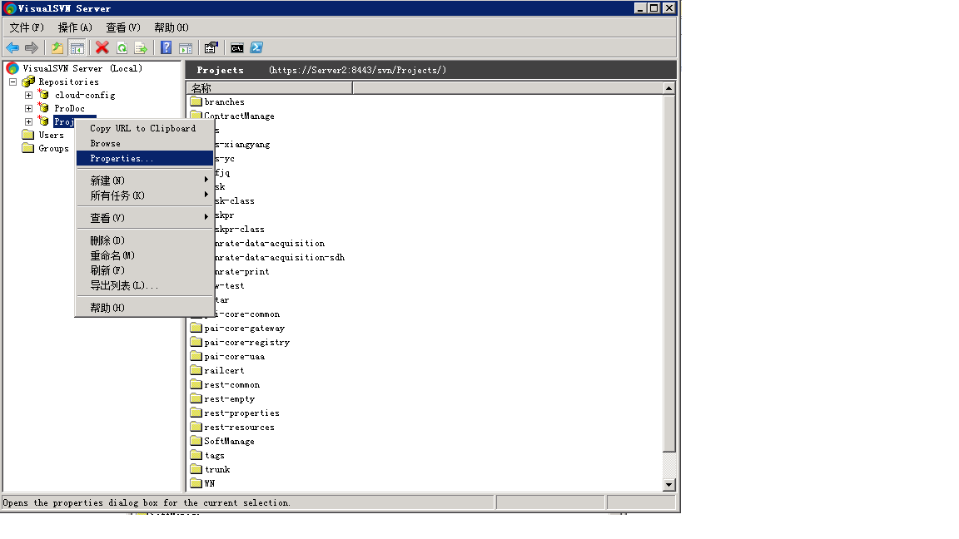Click the 名称 column header
This screenshot has width=959, height=539.
click(270, 88)
